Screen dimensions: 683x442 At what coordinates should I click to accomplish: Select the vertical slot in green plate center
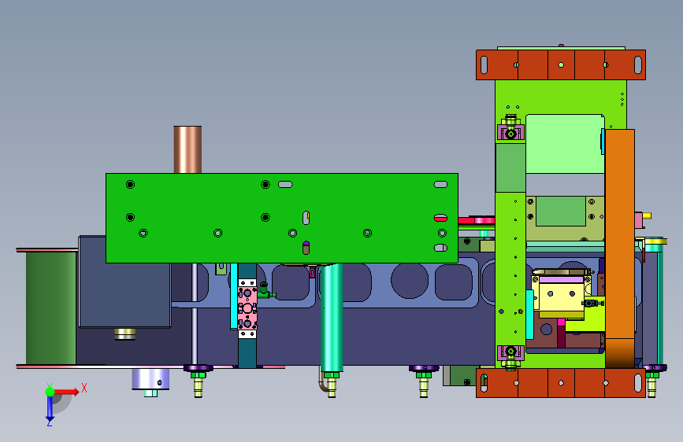306,218
